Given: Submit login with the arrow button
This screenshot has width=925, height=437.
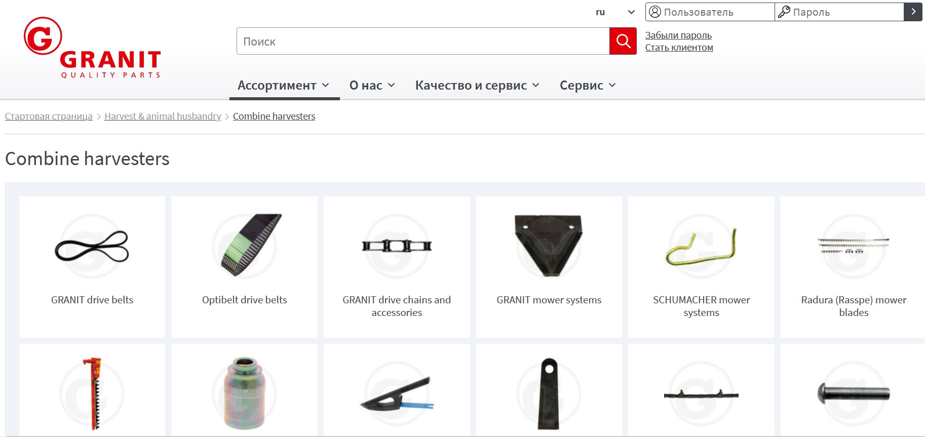Looking at the screenshot, I should pos(913,12).
